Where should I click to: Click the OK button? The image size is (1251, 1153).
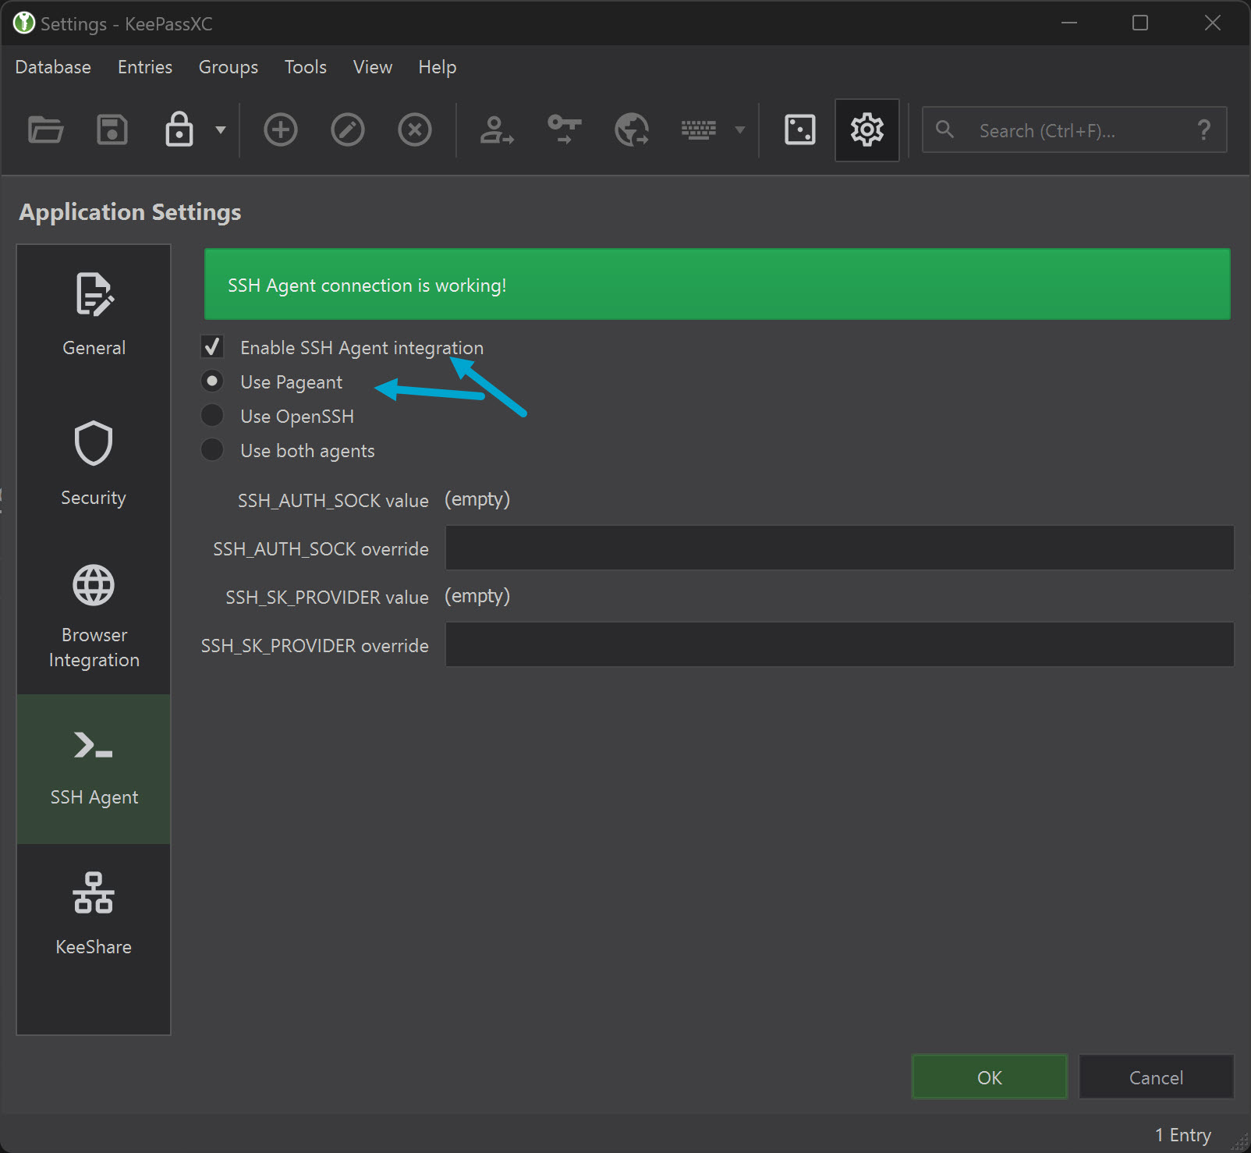988,1077
